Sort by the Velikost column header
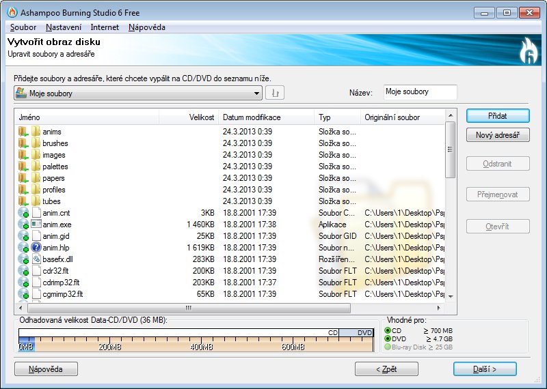 [189, 117]
